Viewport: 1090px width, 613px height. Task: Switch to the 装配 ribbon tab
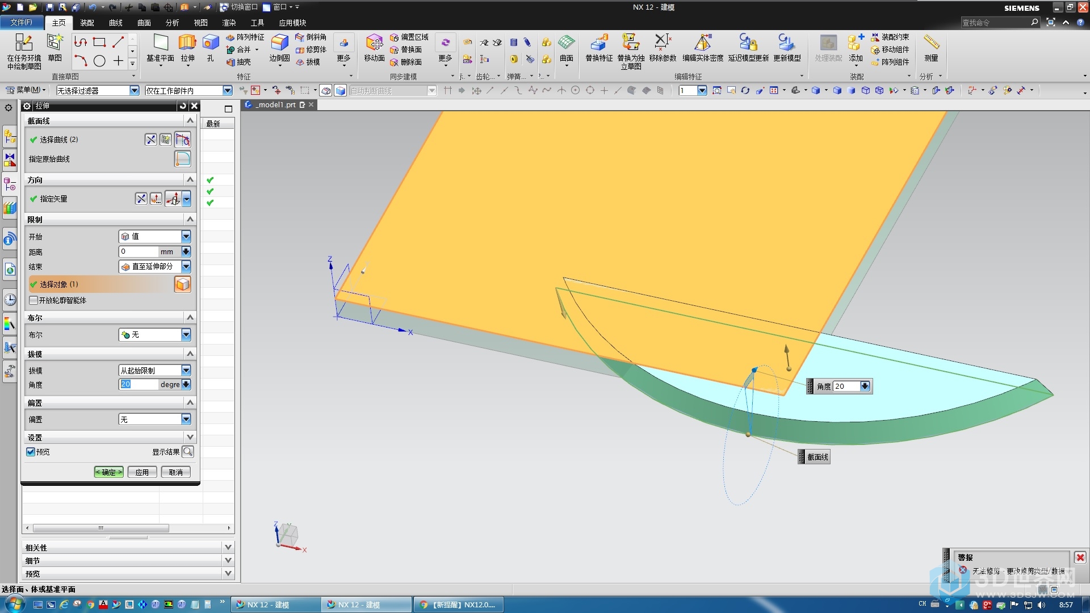(87, 23)
